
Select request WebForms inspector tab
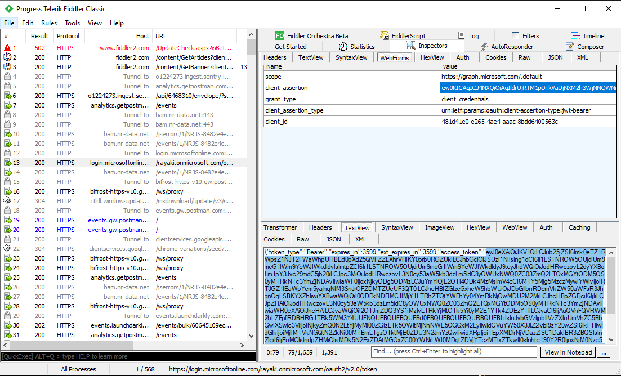[395, 58]
